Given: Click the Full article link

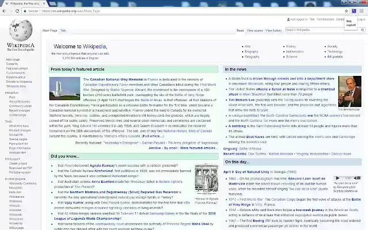Looking at the screenshot, I should tap(152, 136).
